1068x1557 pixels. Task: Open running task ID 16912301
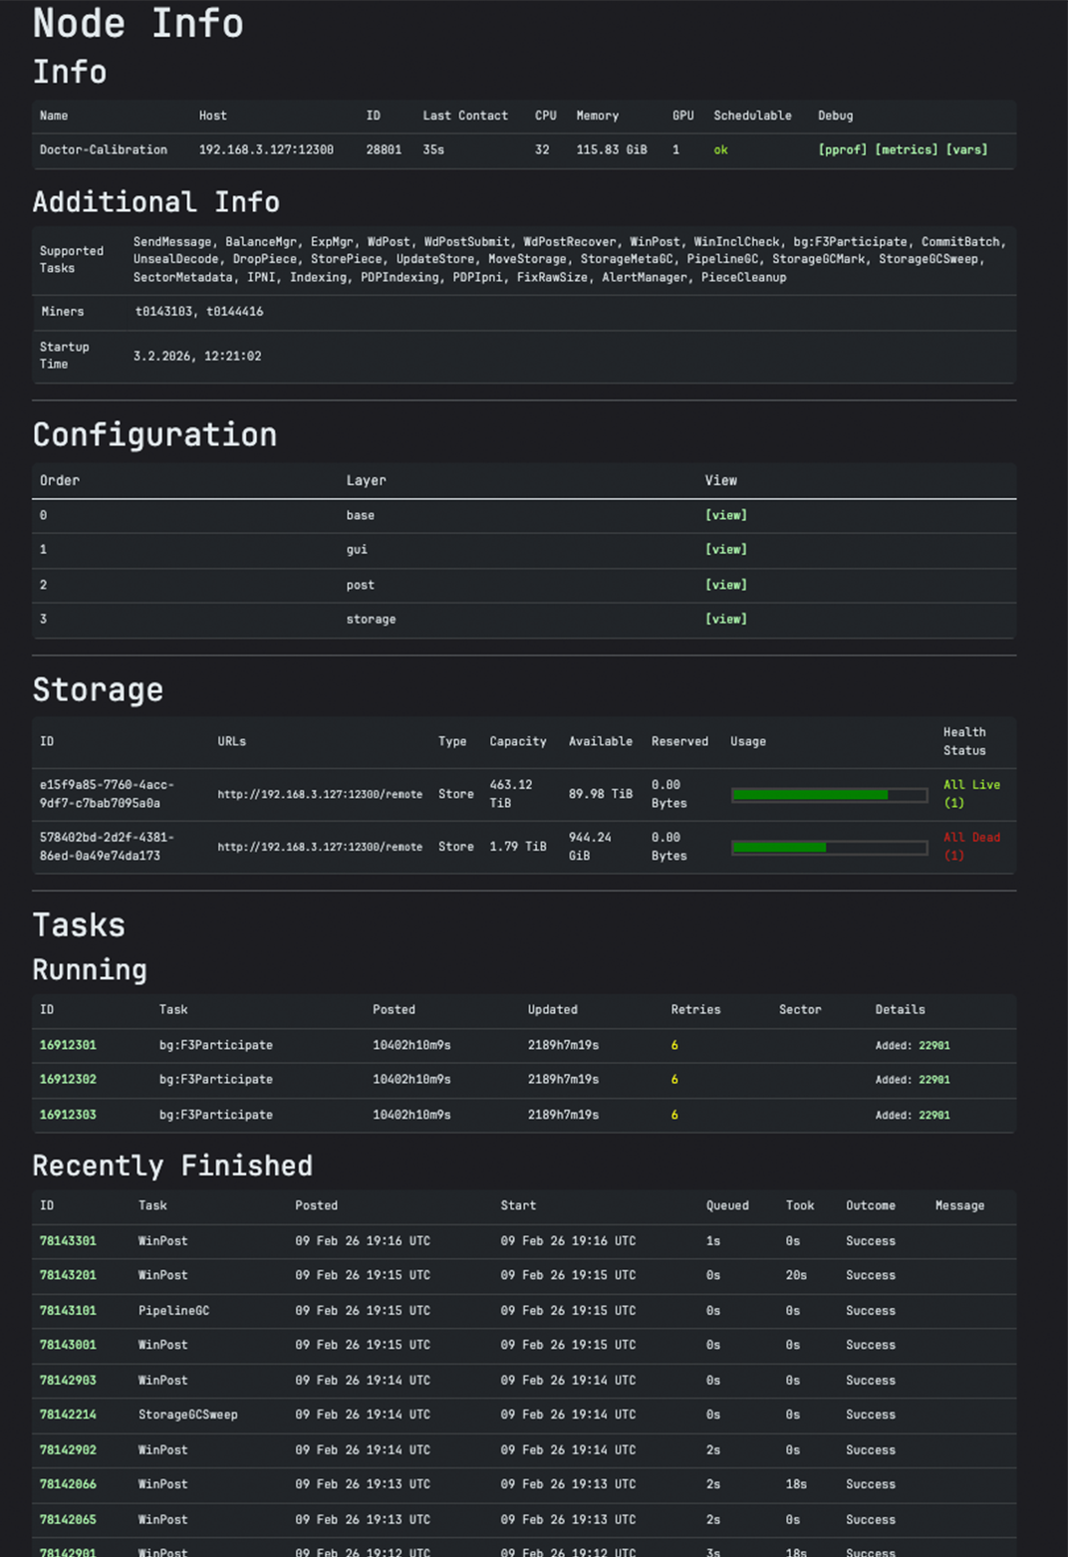pyautogui.click(x=68, y=1045)
